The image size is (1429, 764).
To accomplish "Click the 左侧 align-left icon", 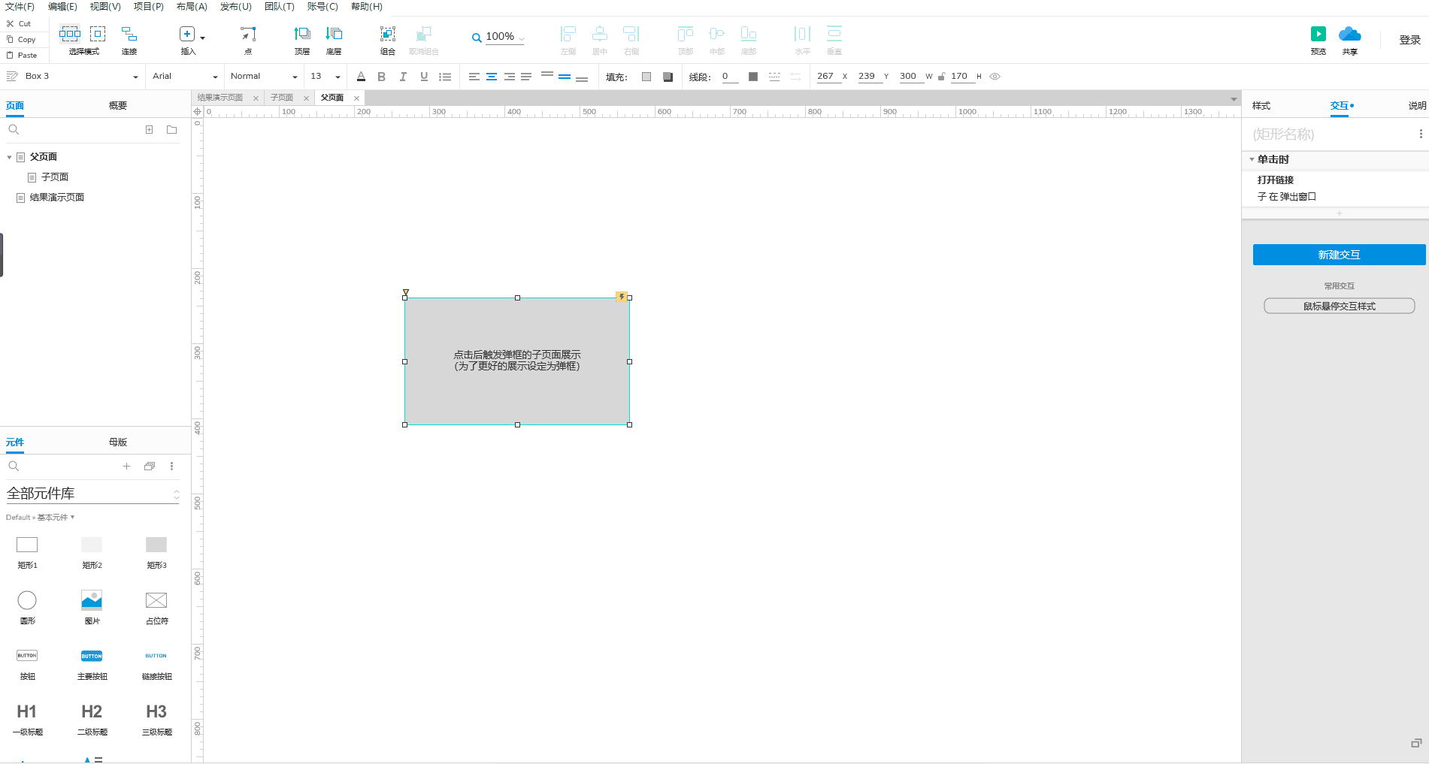I will coord(568,34).
